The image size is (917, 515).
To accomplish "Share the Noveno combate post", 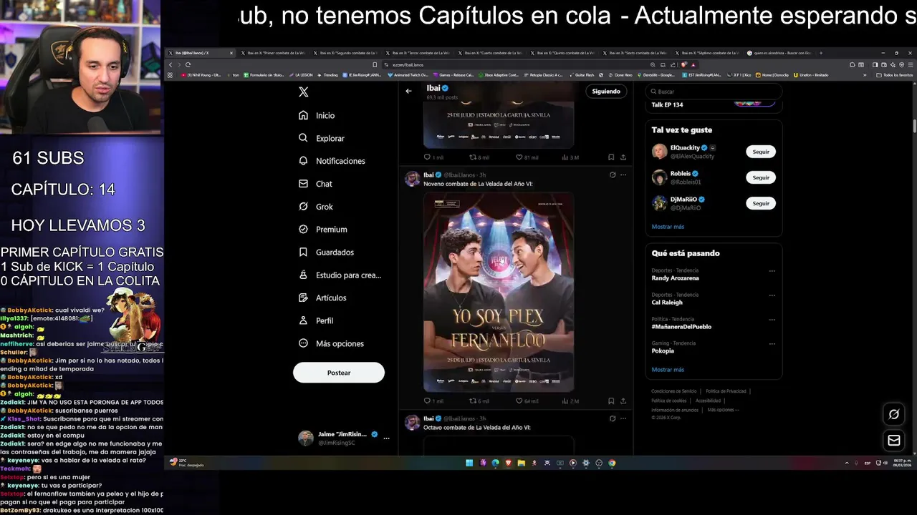I will (623, 401).
